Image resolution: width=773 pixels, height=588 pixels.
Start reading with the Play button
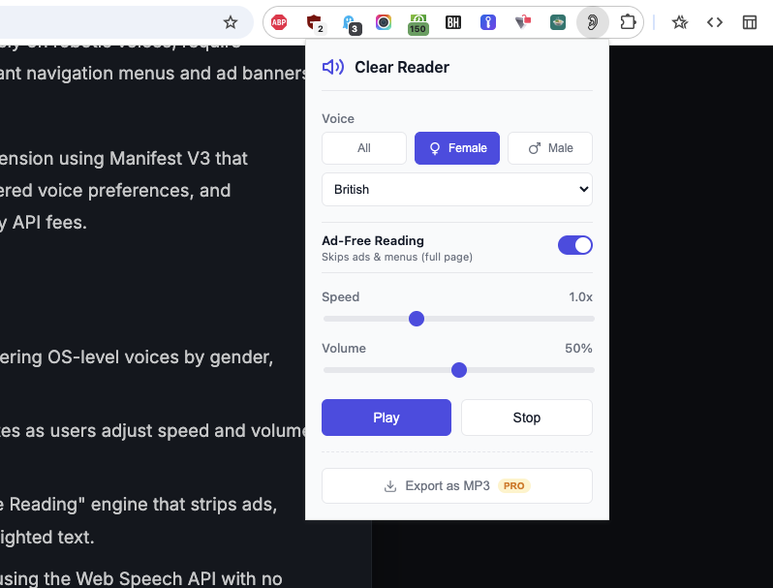[x=386, y=418]
